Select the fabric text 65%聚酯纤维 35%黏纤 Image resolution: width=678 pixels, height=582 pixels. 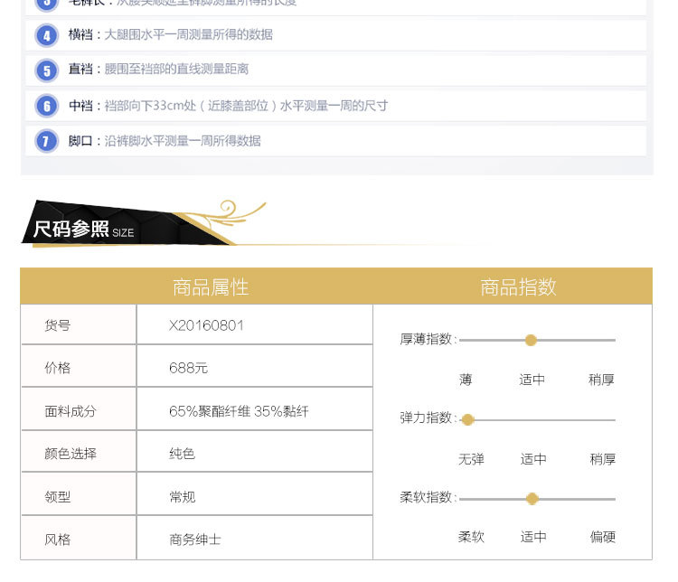tap(239, 411)
